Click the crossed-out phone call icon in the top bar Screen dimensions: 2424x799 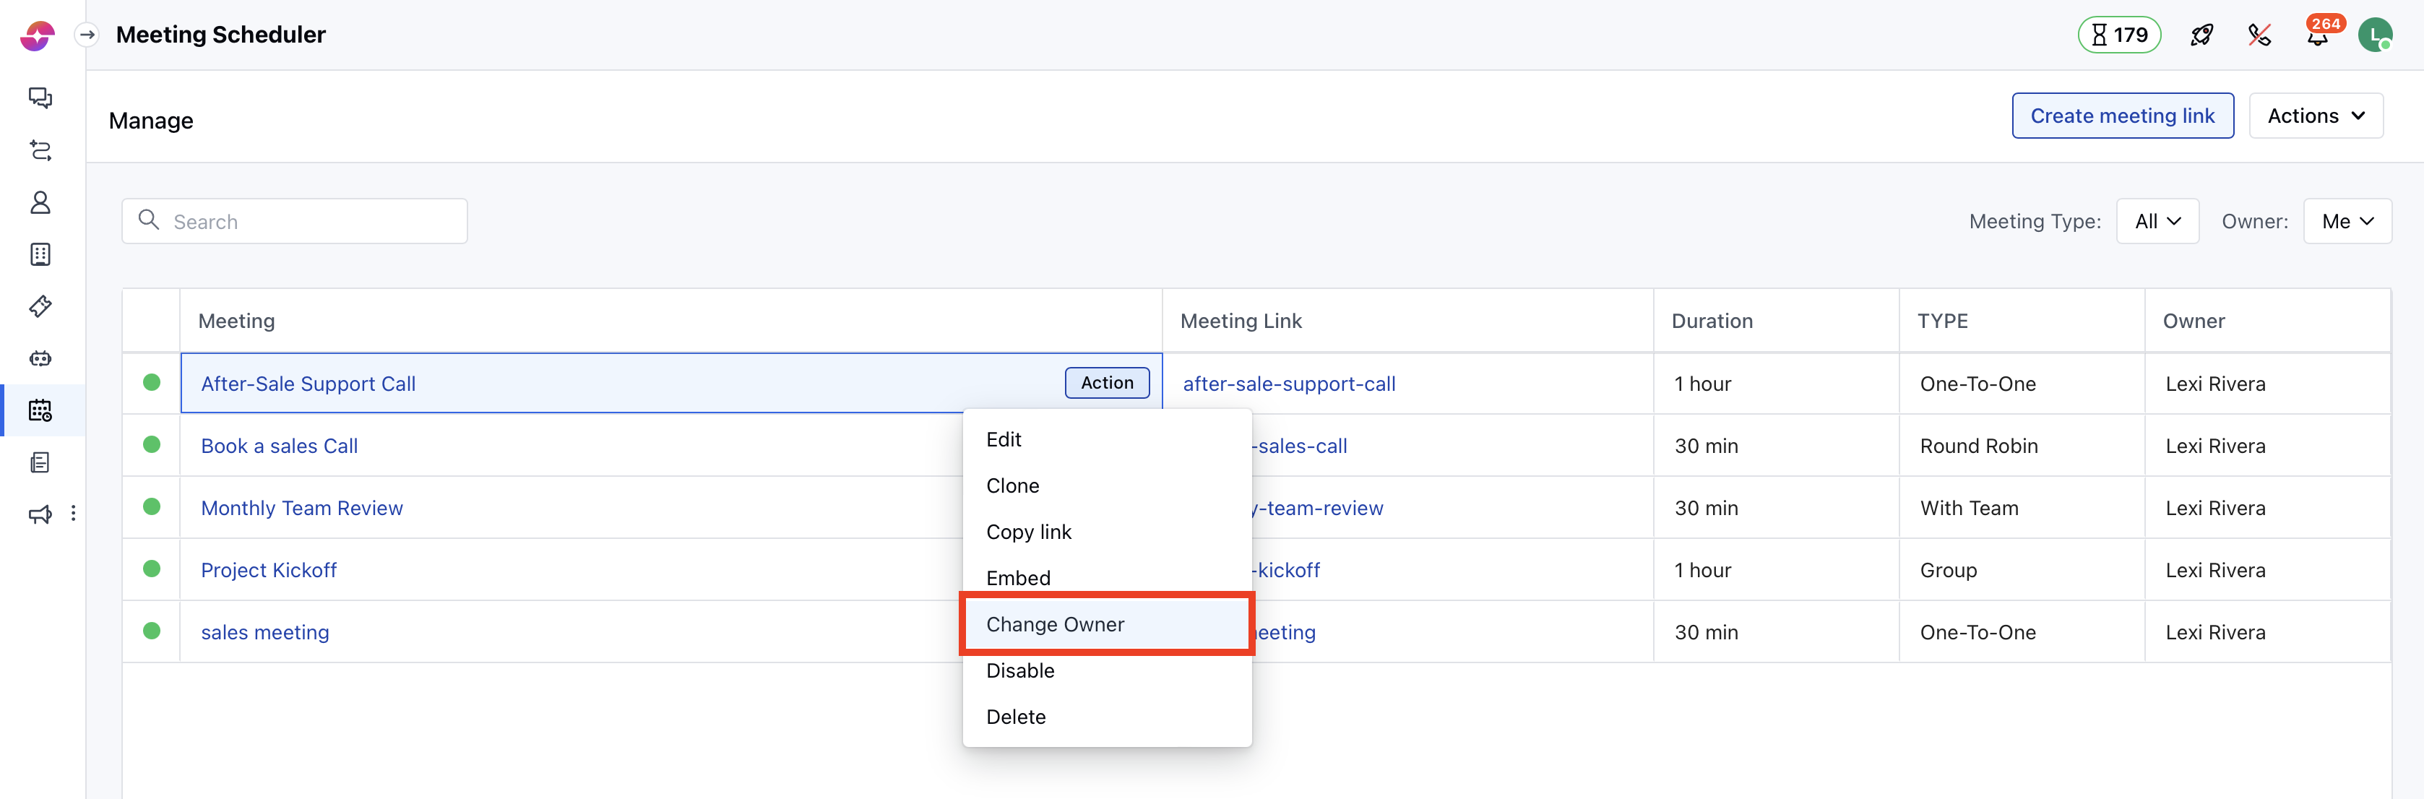click(x=2259, y=36)
